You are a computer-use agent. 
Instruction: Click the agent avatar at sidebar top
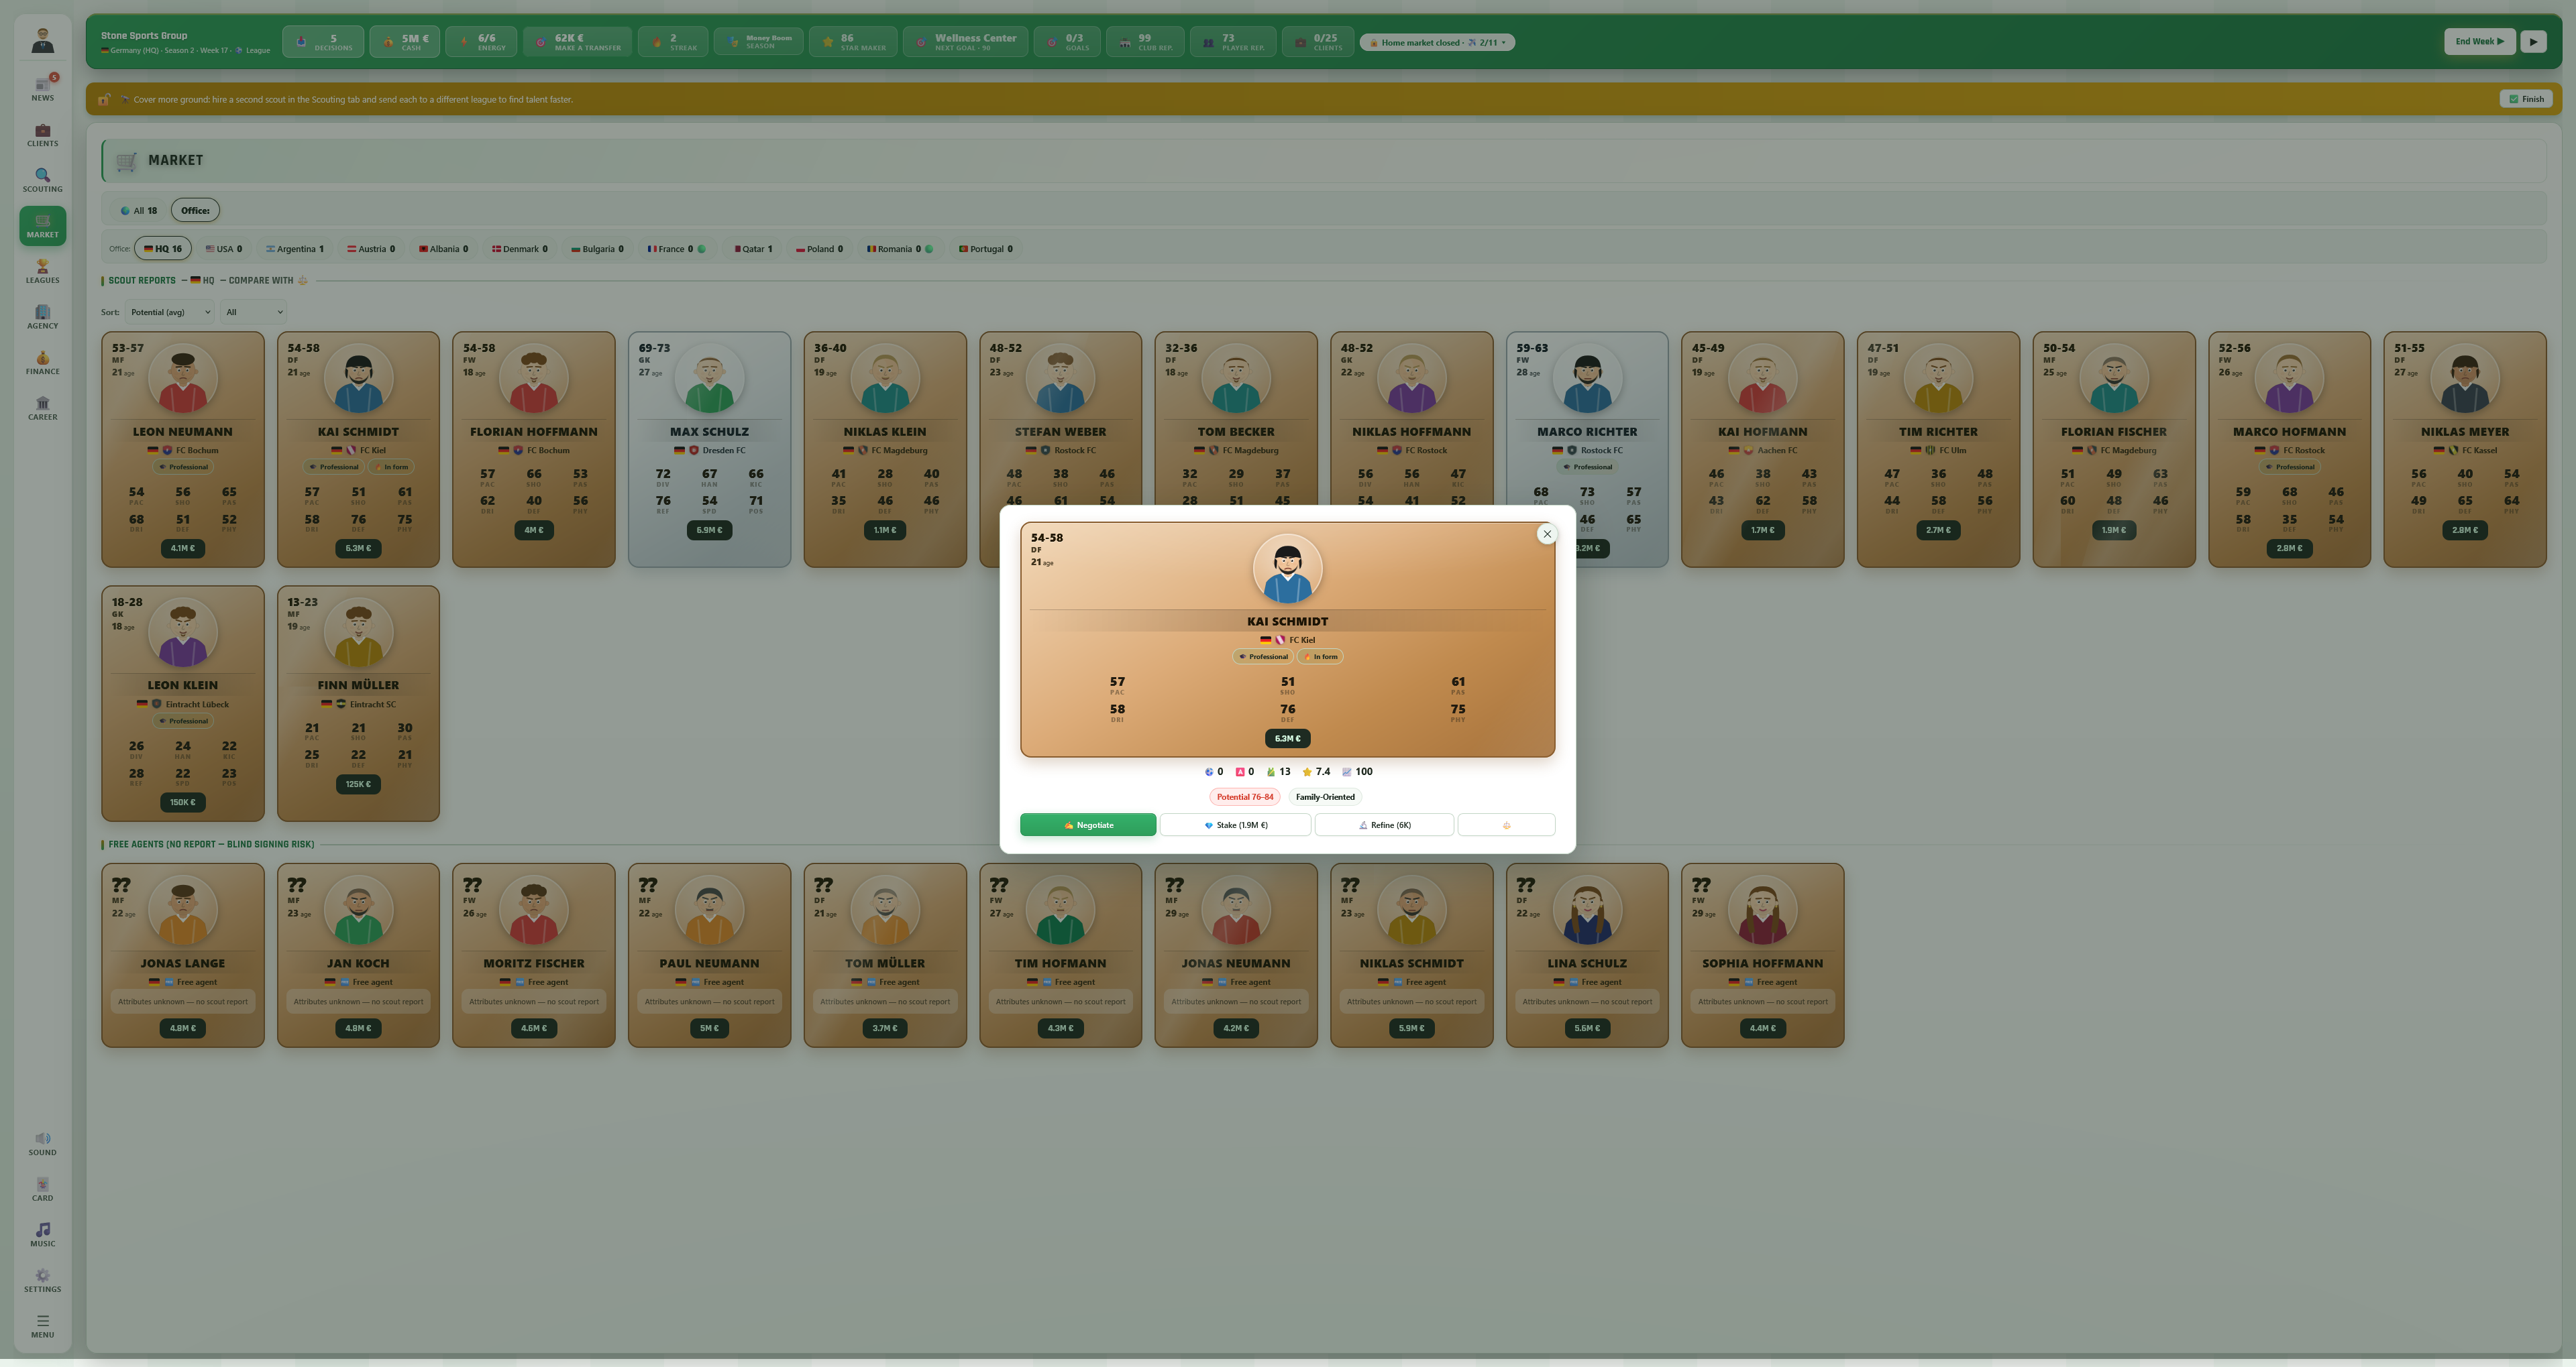42,40
